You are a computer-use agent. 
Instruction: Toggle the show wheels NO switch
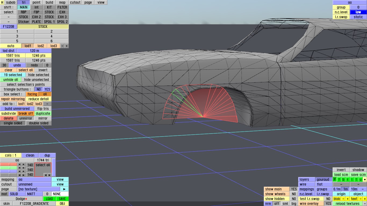[x=294, y=194]
